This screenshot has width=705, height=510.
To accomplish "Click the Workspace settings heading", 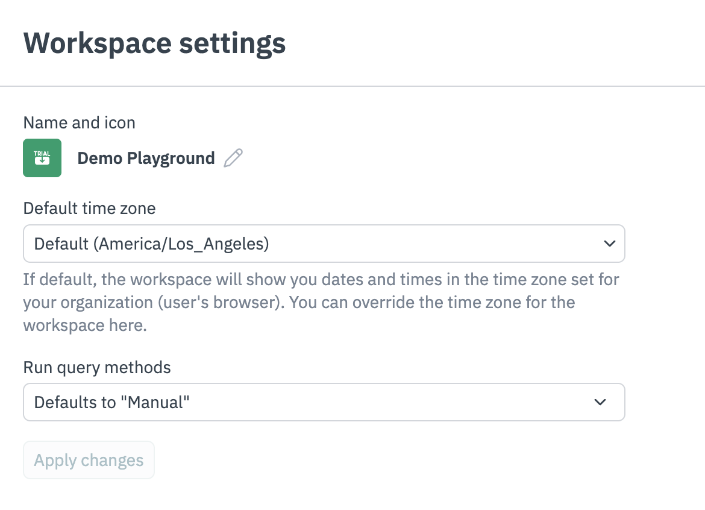I will click(x=154, y=43).
